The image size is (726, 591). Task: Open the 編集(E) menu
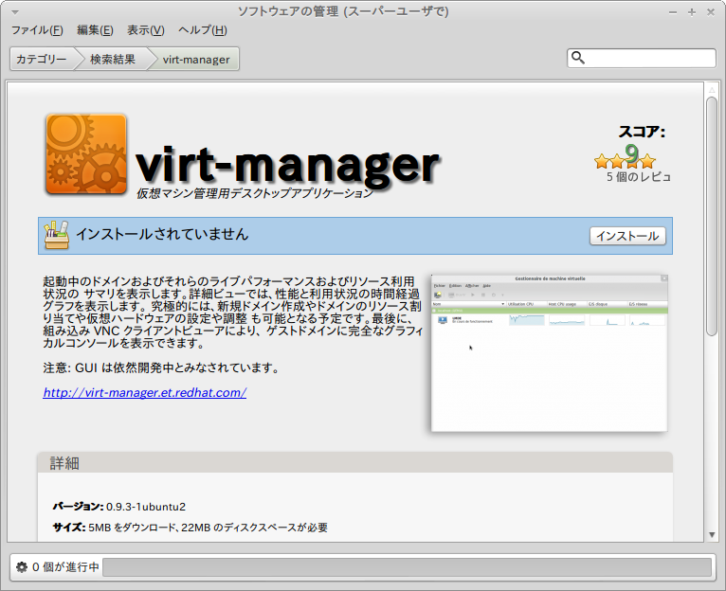point(95,30)
